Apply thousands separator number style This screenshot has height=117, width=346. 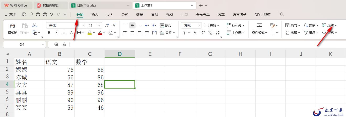pos(203,33)
